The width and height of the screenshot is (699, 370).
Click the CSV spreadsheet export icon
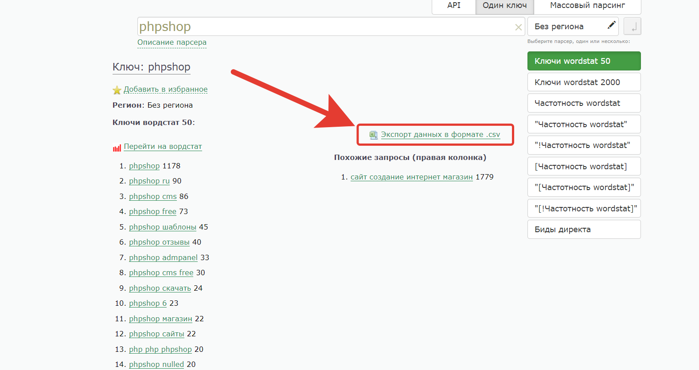374,135
